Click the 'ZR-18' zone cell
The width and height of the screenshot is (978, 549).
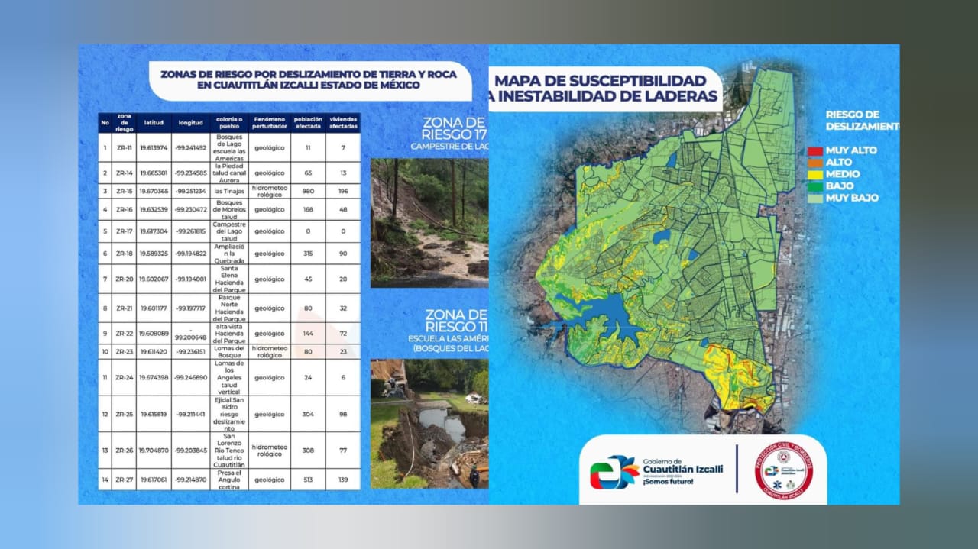coord(125,254)
